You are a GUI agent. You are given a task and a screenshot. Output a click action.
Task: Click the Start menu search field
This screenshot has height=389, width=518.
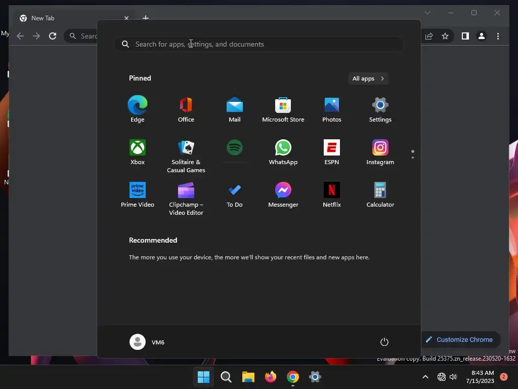pyautogui.click(x=259, y=44)
